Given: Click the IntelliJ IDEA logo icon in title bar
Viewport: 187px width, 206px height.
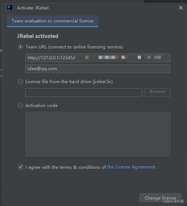Looking at the screenshot, I should coord(10,8).
